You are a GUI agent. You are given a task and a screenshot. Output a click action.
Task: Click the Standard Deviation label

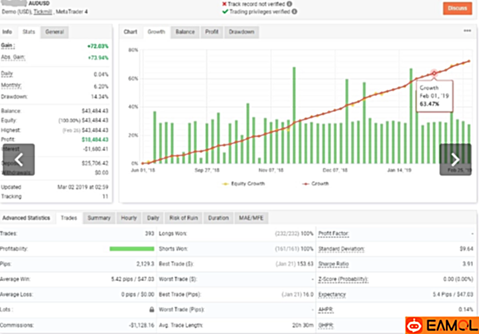click(341, 249)
